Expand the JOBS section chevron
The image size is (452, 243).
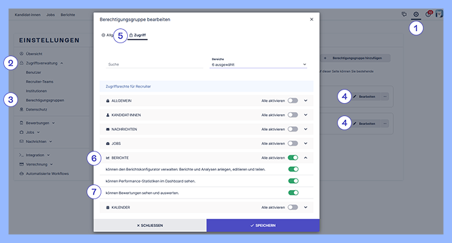click(x=305, y=143)
